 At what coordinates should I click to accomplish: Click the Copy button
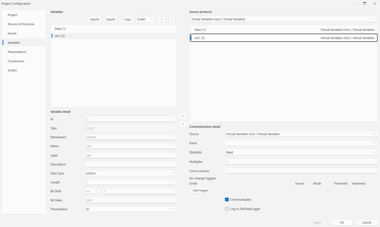[x=127, y=19]
